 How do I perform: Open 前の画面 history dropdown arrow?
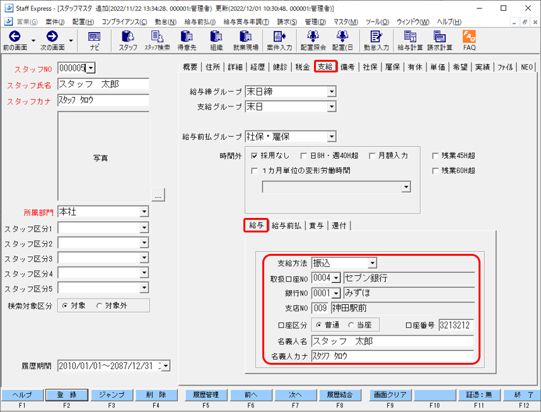point(33,41)
